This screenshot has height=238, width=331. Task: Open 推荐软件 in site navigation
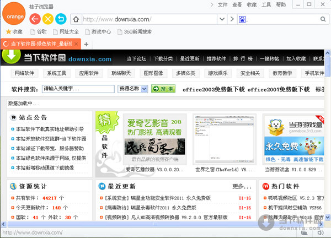(216, 58)
